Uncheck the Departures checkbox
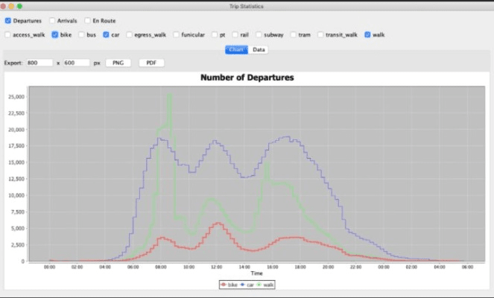494x298 pixels. coord(7,21)
